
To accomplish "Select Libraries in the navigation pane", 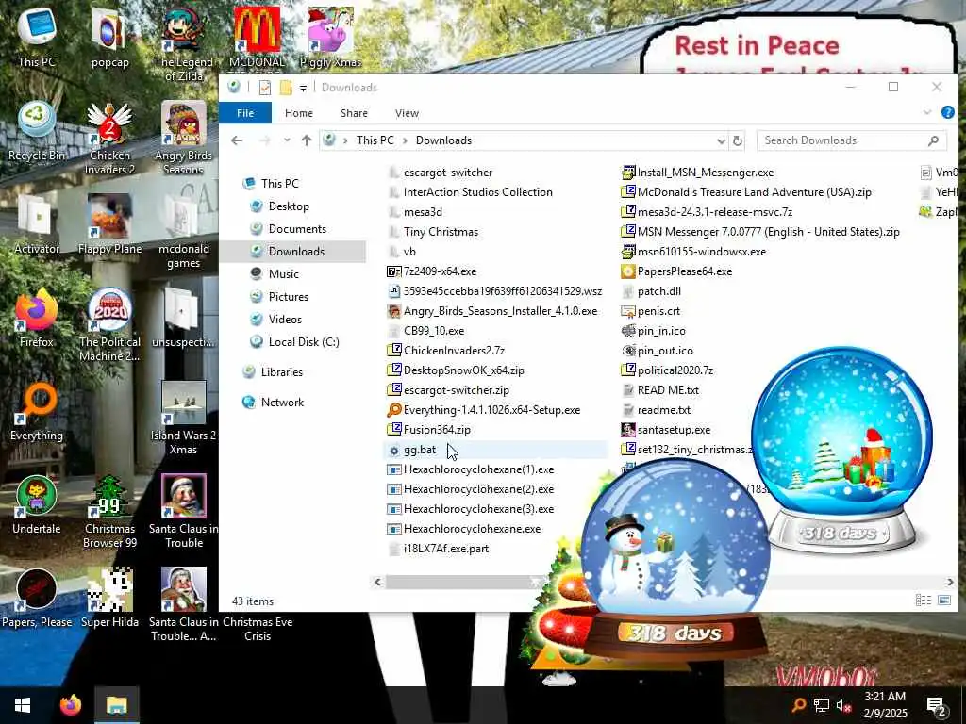I will [281, 371].
